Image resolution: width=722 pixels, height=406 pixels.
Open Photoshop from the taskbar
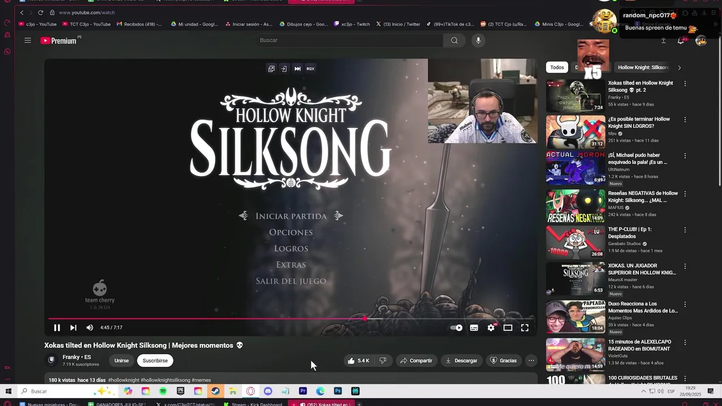338,391
